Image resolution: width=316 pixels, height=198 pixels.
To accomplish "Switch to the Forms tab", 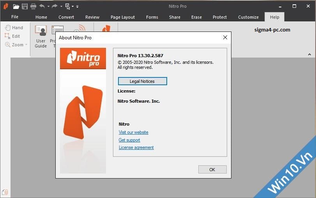I will 152,17.
